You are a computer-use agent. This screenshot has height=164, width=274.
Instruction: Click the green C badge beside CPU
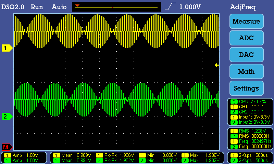234,101
